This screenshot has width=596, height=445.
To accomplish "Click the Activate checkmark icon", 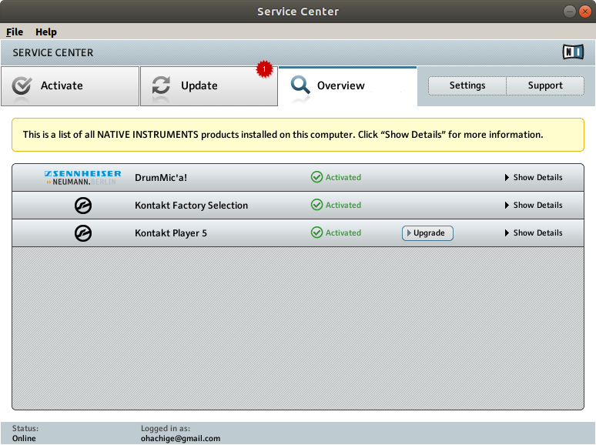I will tap(22, 85).
